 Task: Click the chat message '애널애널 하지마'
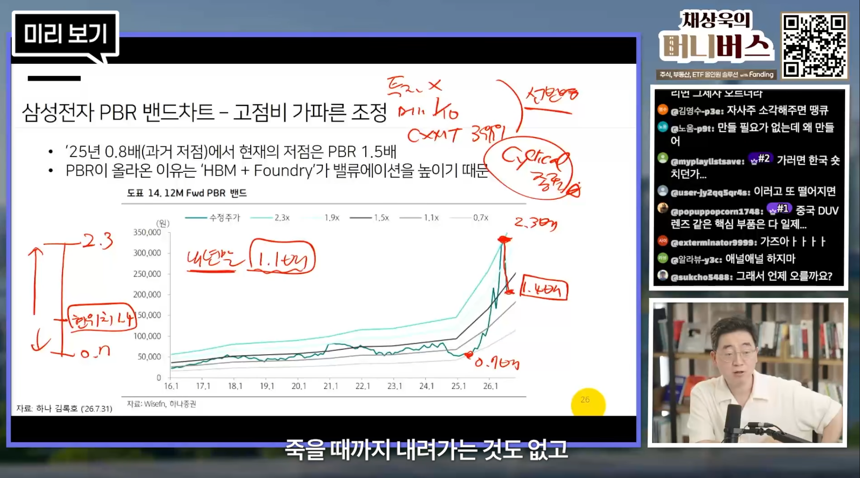click(760, 258)
